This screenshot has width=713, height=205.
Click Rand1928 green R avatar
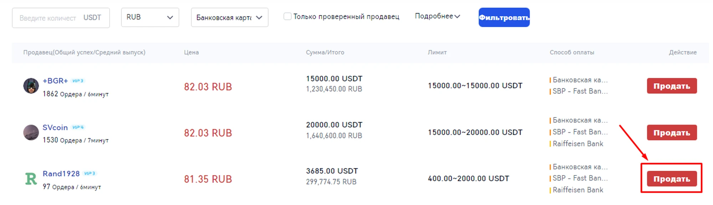point(31,179)
